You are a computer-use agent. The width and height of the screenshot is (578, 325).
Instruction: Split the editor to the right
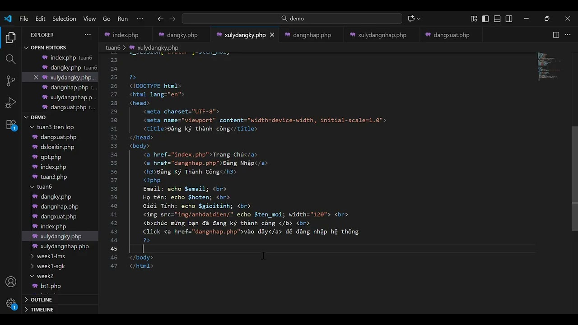click(x=556, y=35)
